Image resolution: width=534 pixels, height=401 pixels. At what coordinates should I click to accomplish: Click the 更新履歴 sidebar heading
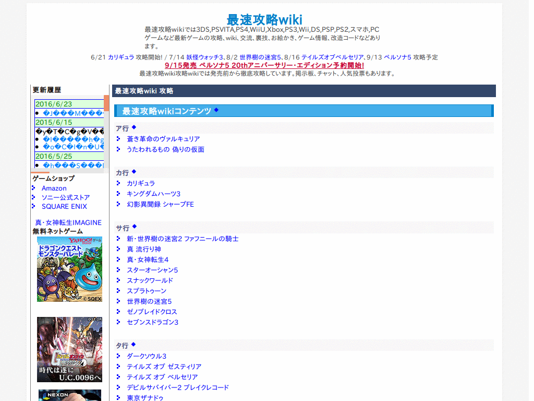coord(46,90)
